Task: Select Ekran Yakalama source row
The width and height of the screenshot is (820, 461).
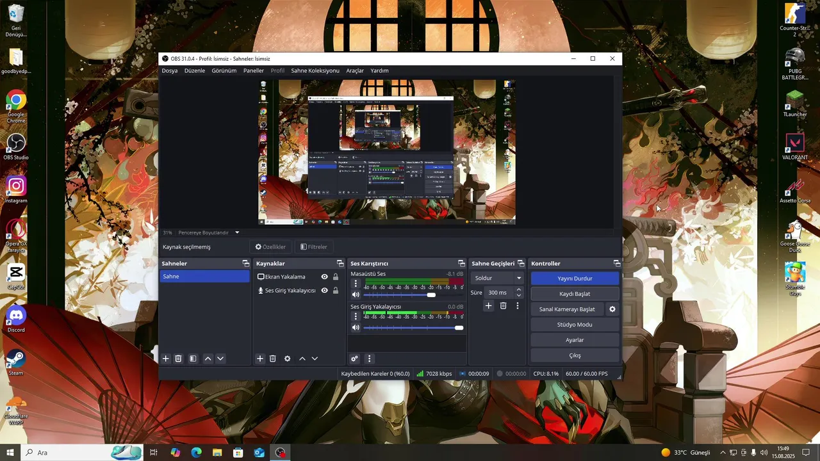Action: point(298,277)
